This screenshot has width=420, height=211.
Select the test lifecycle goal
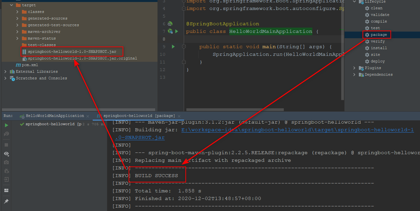(372, 28)
